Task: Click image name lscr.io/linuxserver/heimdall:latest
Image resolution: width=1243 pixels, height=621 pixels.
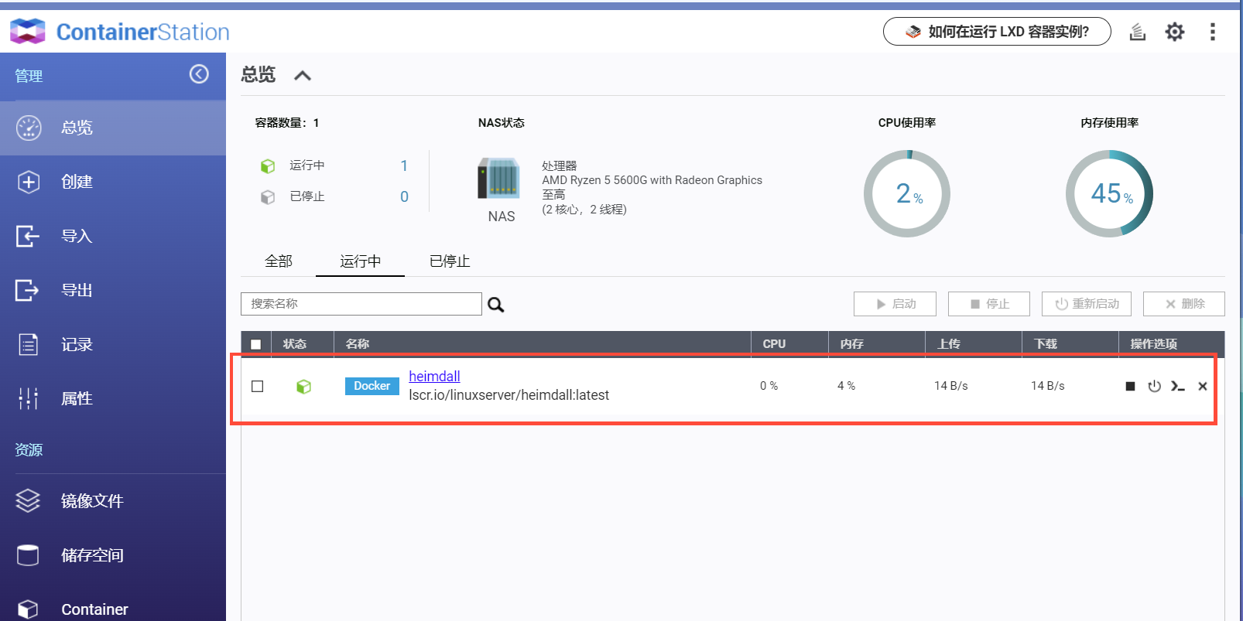Action: (508, 395)
